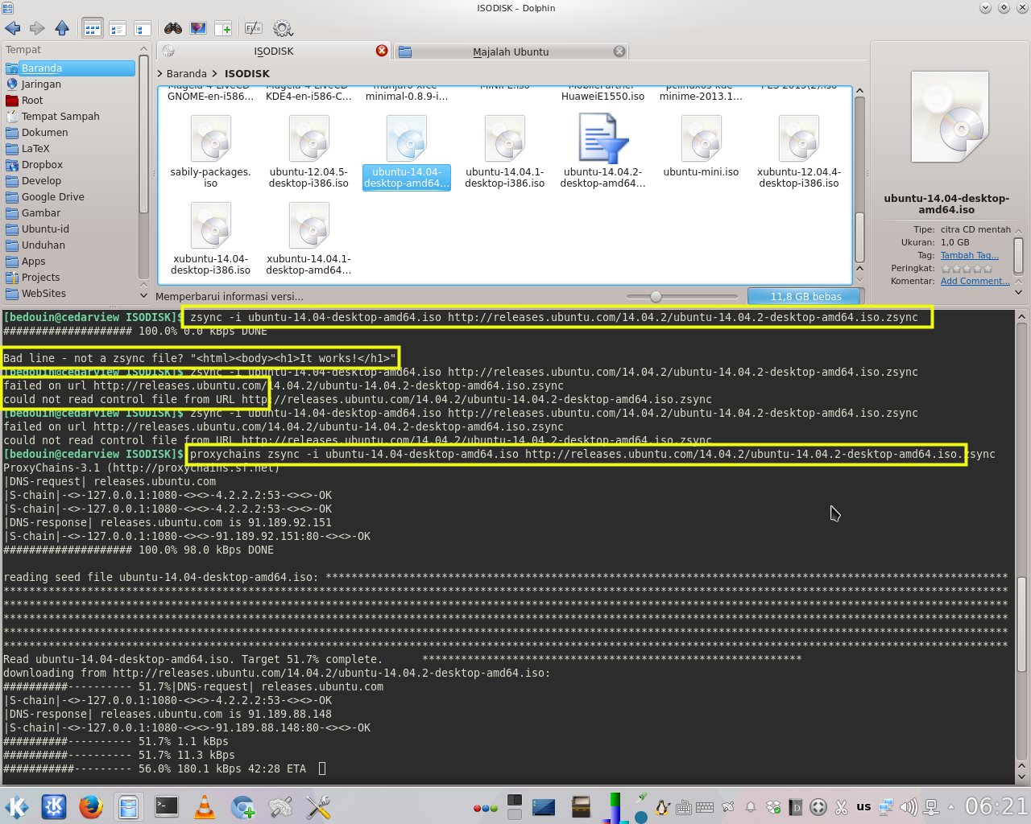Image resolution: width=1031 pixels, height=824 pixels.
Task: Launch Firefox from the panel
Action: click(x=91, y=806)
